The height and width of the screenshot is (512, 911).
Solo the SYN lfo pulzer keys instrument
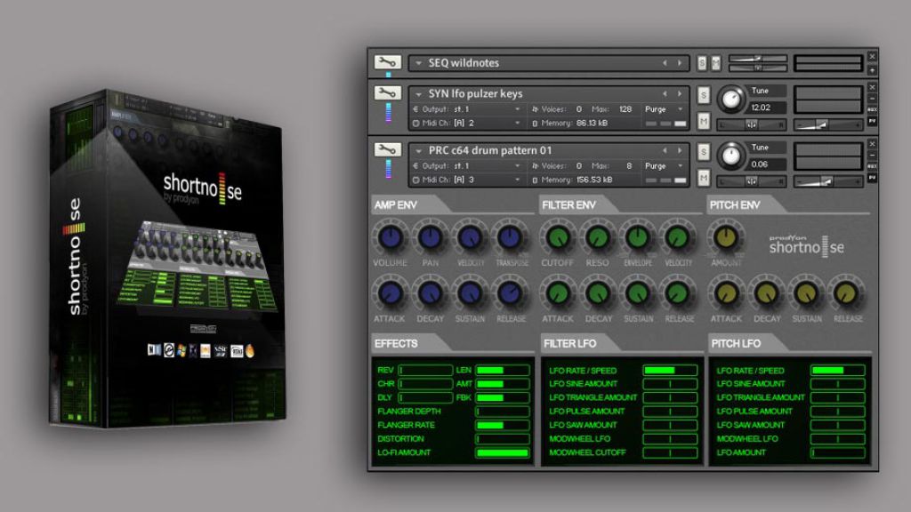[704, 95]
